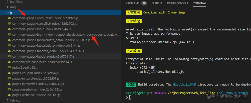Click JS icon of pages-coupon-index file
This screenshot has height=103, width=251.
(x=9, y=73)
